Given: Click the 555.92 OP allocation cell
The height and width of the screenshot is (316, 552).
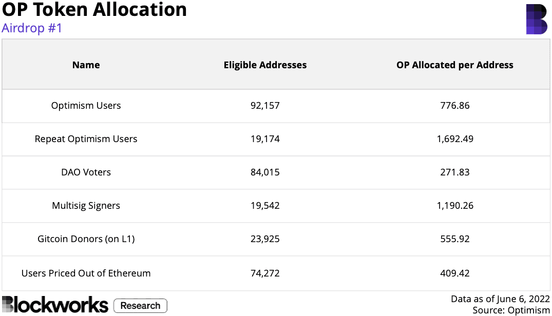Looking at the screenshot, I should 455,239.
